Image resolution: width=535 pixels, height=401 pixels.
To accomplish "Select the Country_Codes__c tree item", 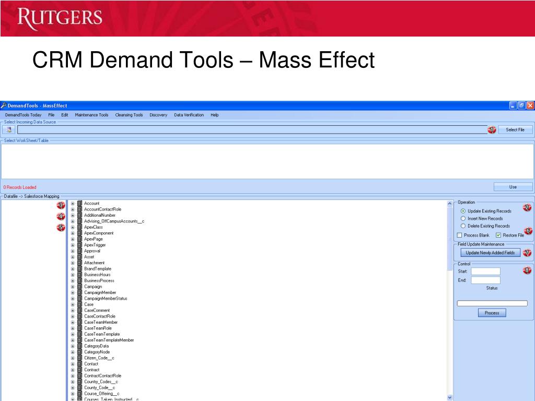I will coord(101,382).
